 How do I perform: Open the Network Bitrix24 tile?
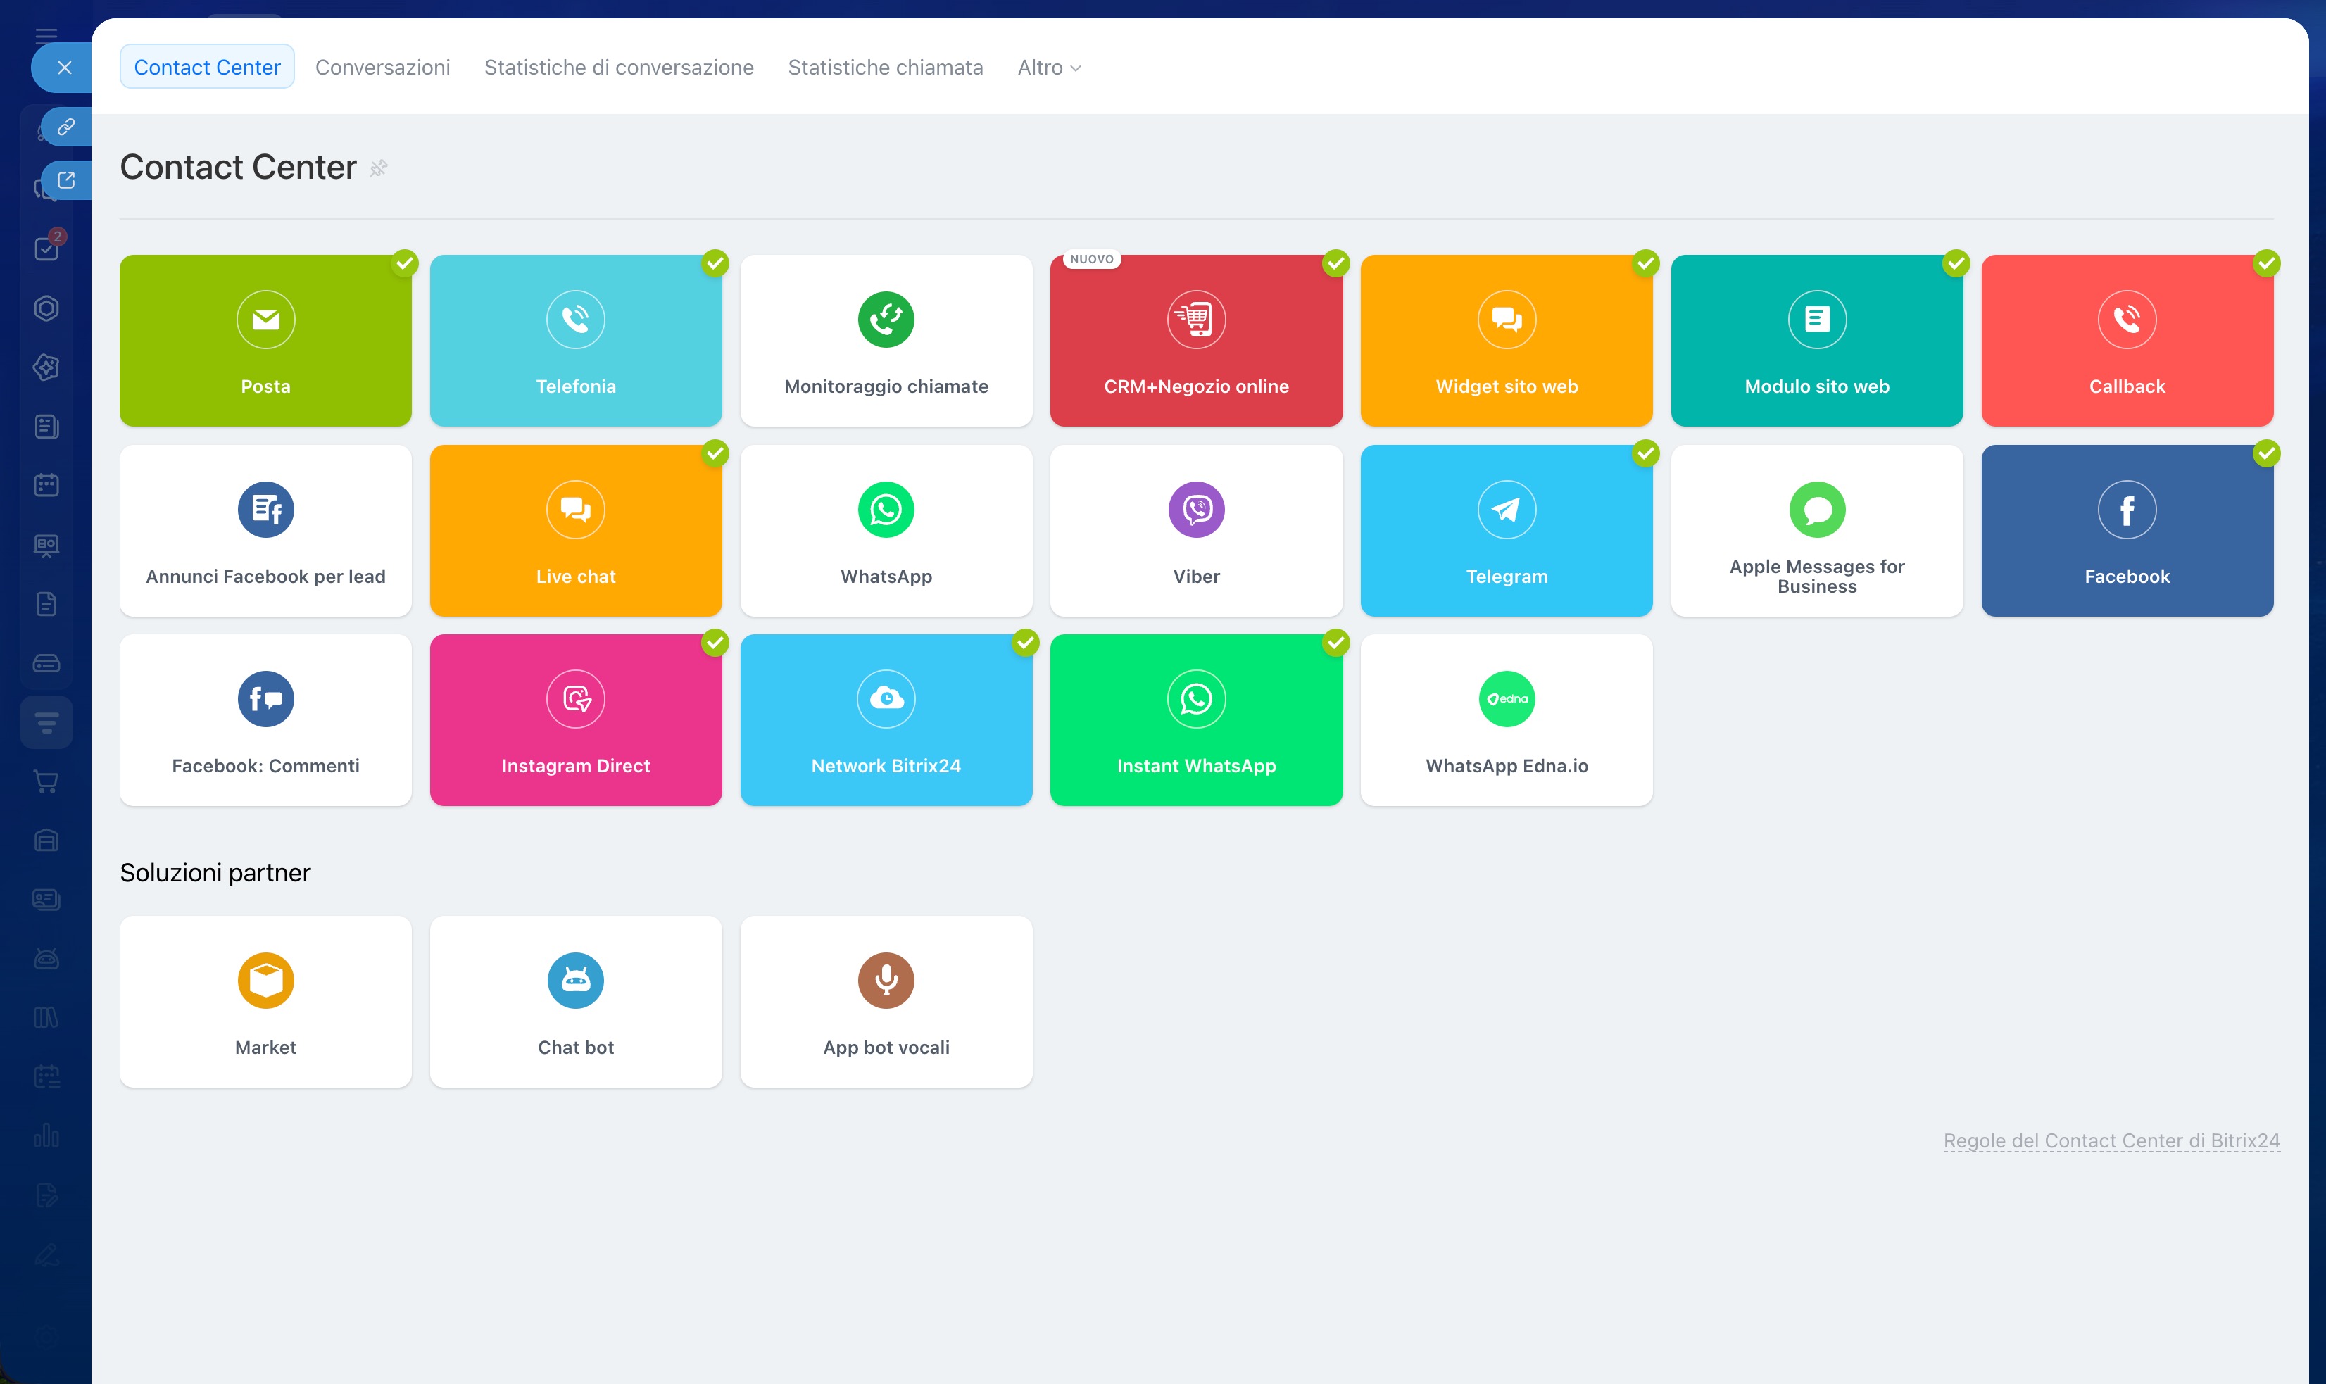pos(886,720)
